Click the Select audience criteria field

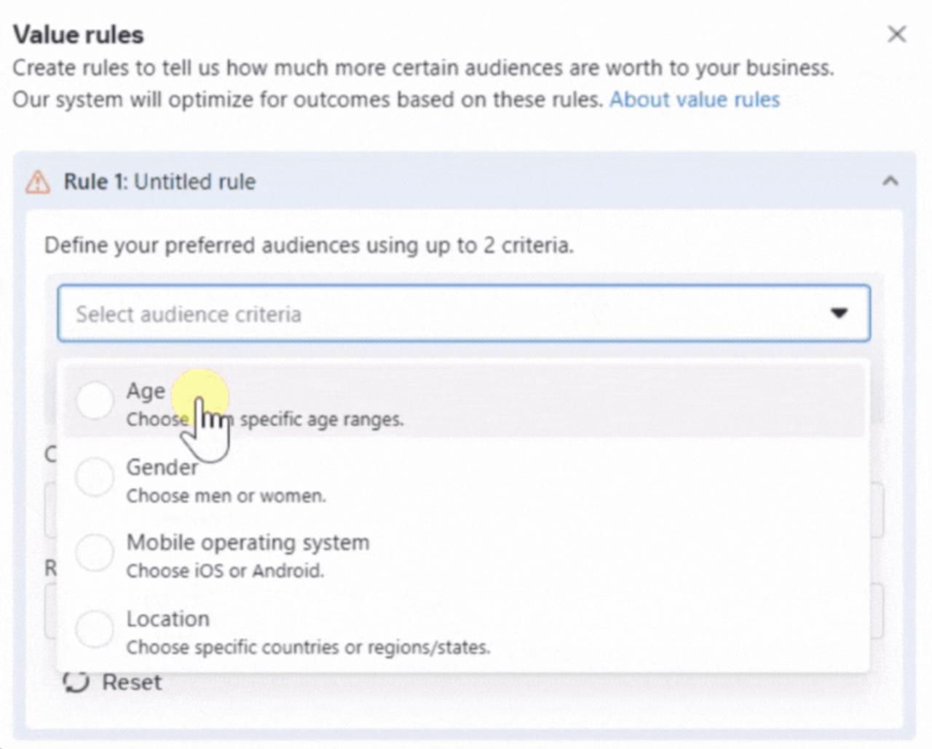click(x=437, y=314)
